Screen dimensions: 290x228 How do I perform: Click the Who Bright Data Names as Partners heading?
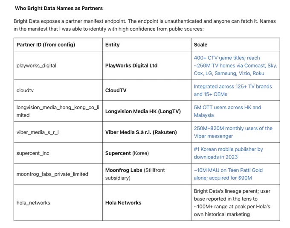[x=59, y=9]
